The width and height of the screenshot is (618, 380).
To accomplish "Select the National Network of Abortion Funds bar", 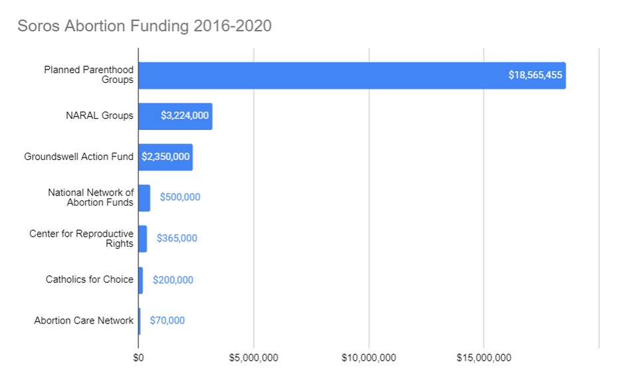I will point(144,198).
